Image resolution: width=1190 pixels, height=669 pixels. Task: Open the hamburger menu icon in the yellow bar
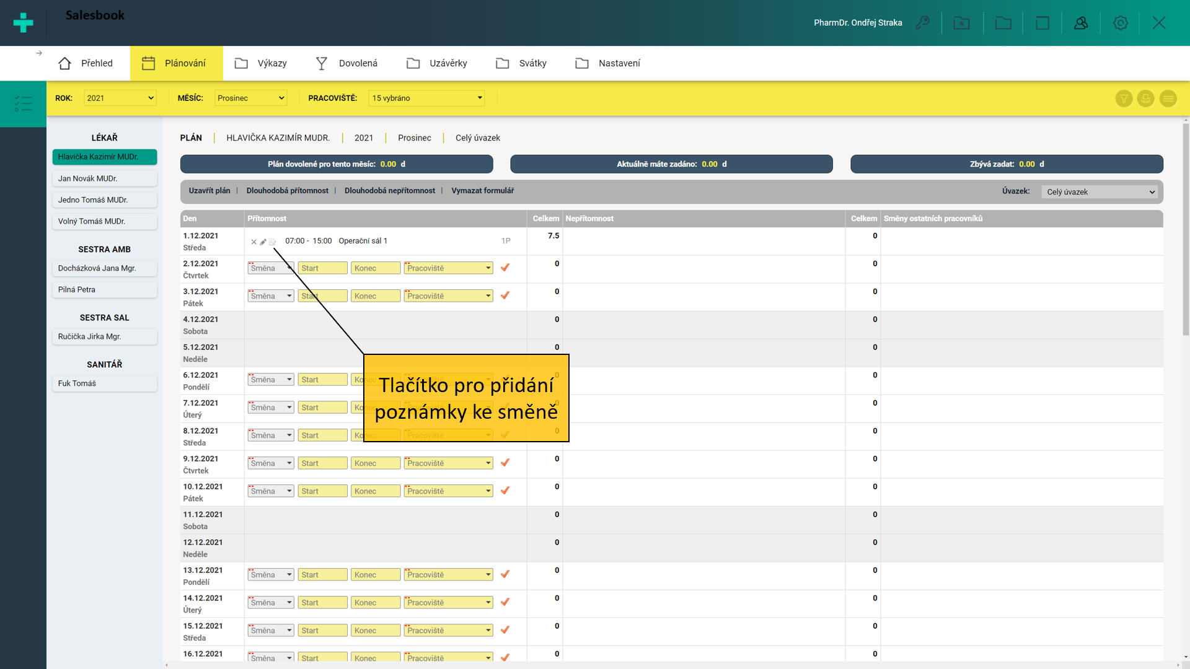coord(1168,98)
